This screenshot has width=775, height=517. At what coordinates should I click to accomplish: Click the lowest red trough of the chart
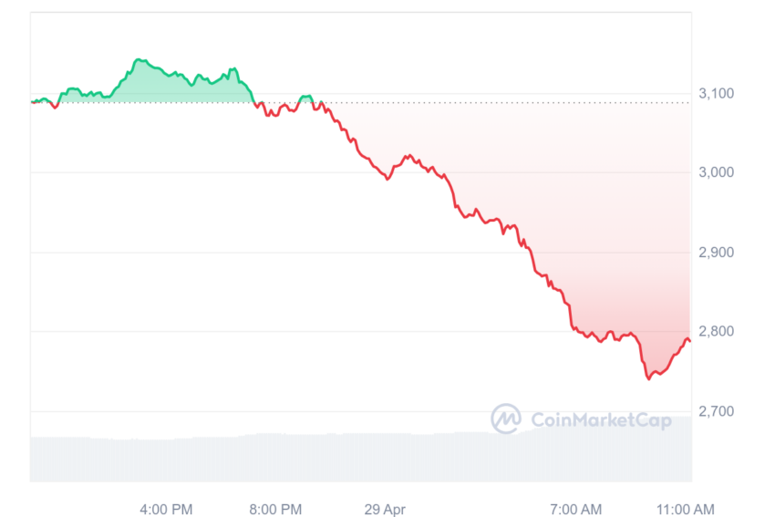[x=649, y=378]
